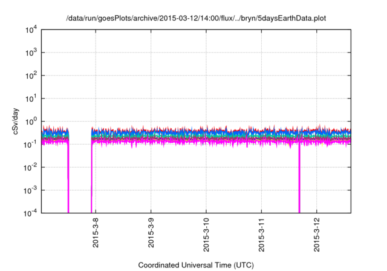Image resolution: width=387 pixels, height=271 pixels.
Task: Click the Coordinated Universal Time (UTC) label
Action: 196,265
